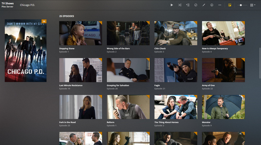Click the Fork in the Road title

point(67,122)
